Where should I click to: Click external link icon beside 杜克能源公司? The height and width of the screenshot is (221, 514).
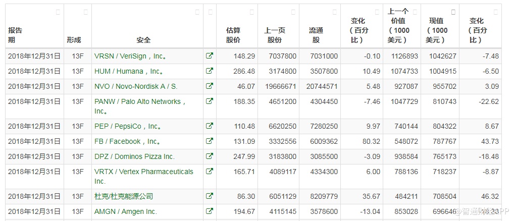click(x=210, y=196)
